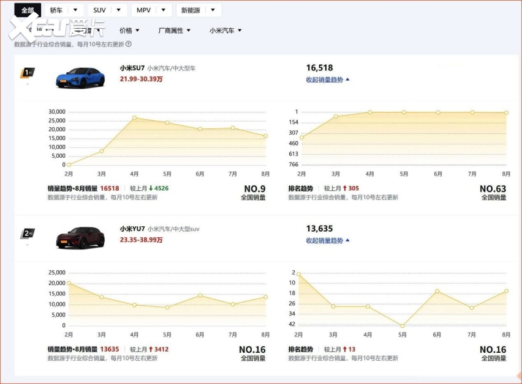522x384 pixels.
Task: Click the green down arrow beside 4526
Action: (151, 188)
